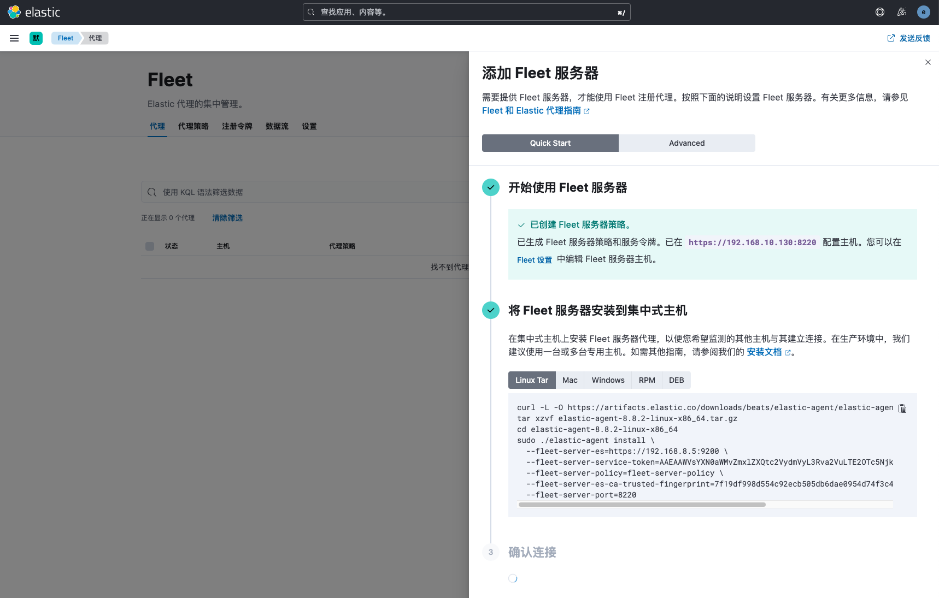Click the 主机 column header
This screenshot has height=598, width=939.
point(223,246)
